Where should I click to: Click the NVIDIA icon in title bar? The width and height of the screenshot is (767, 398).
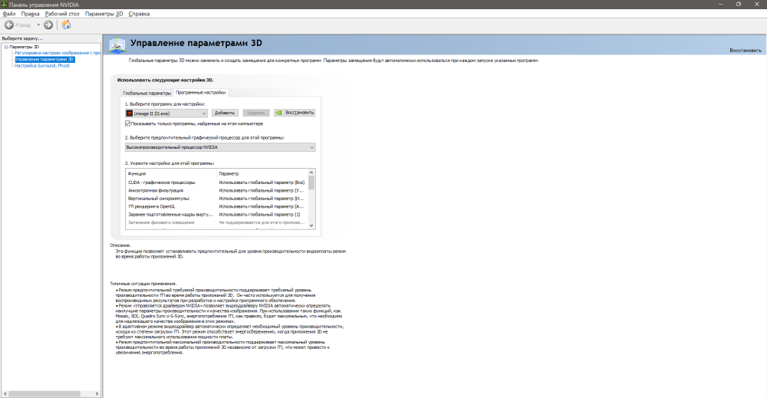tap(4, 4)
